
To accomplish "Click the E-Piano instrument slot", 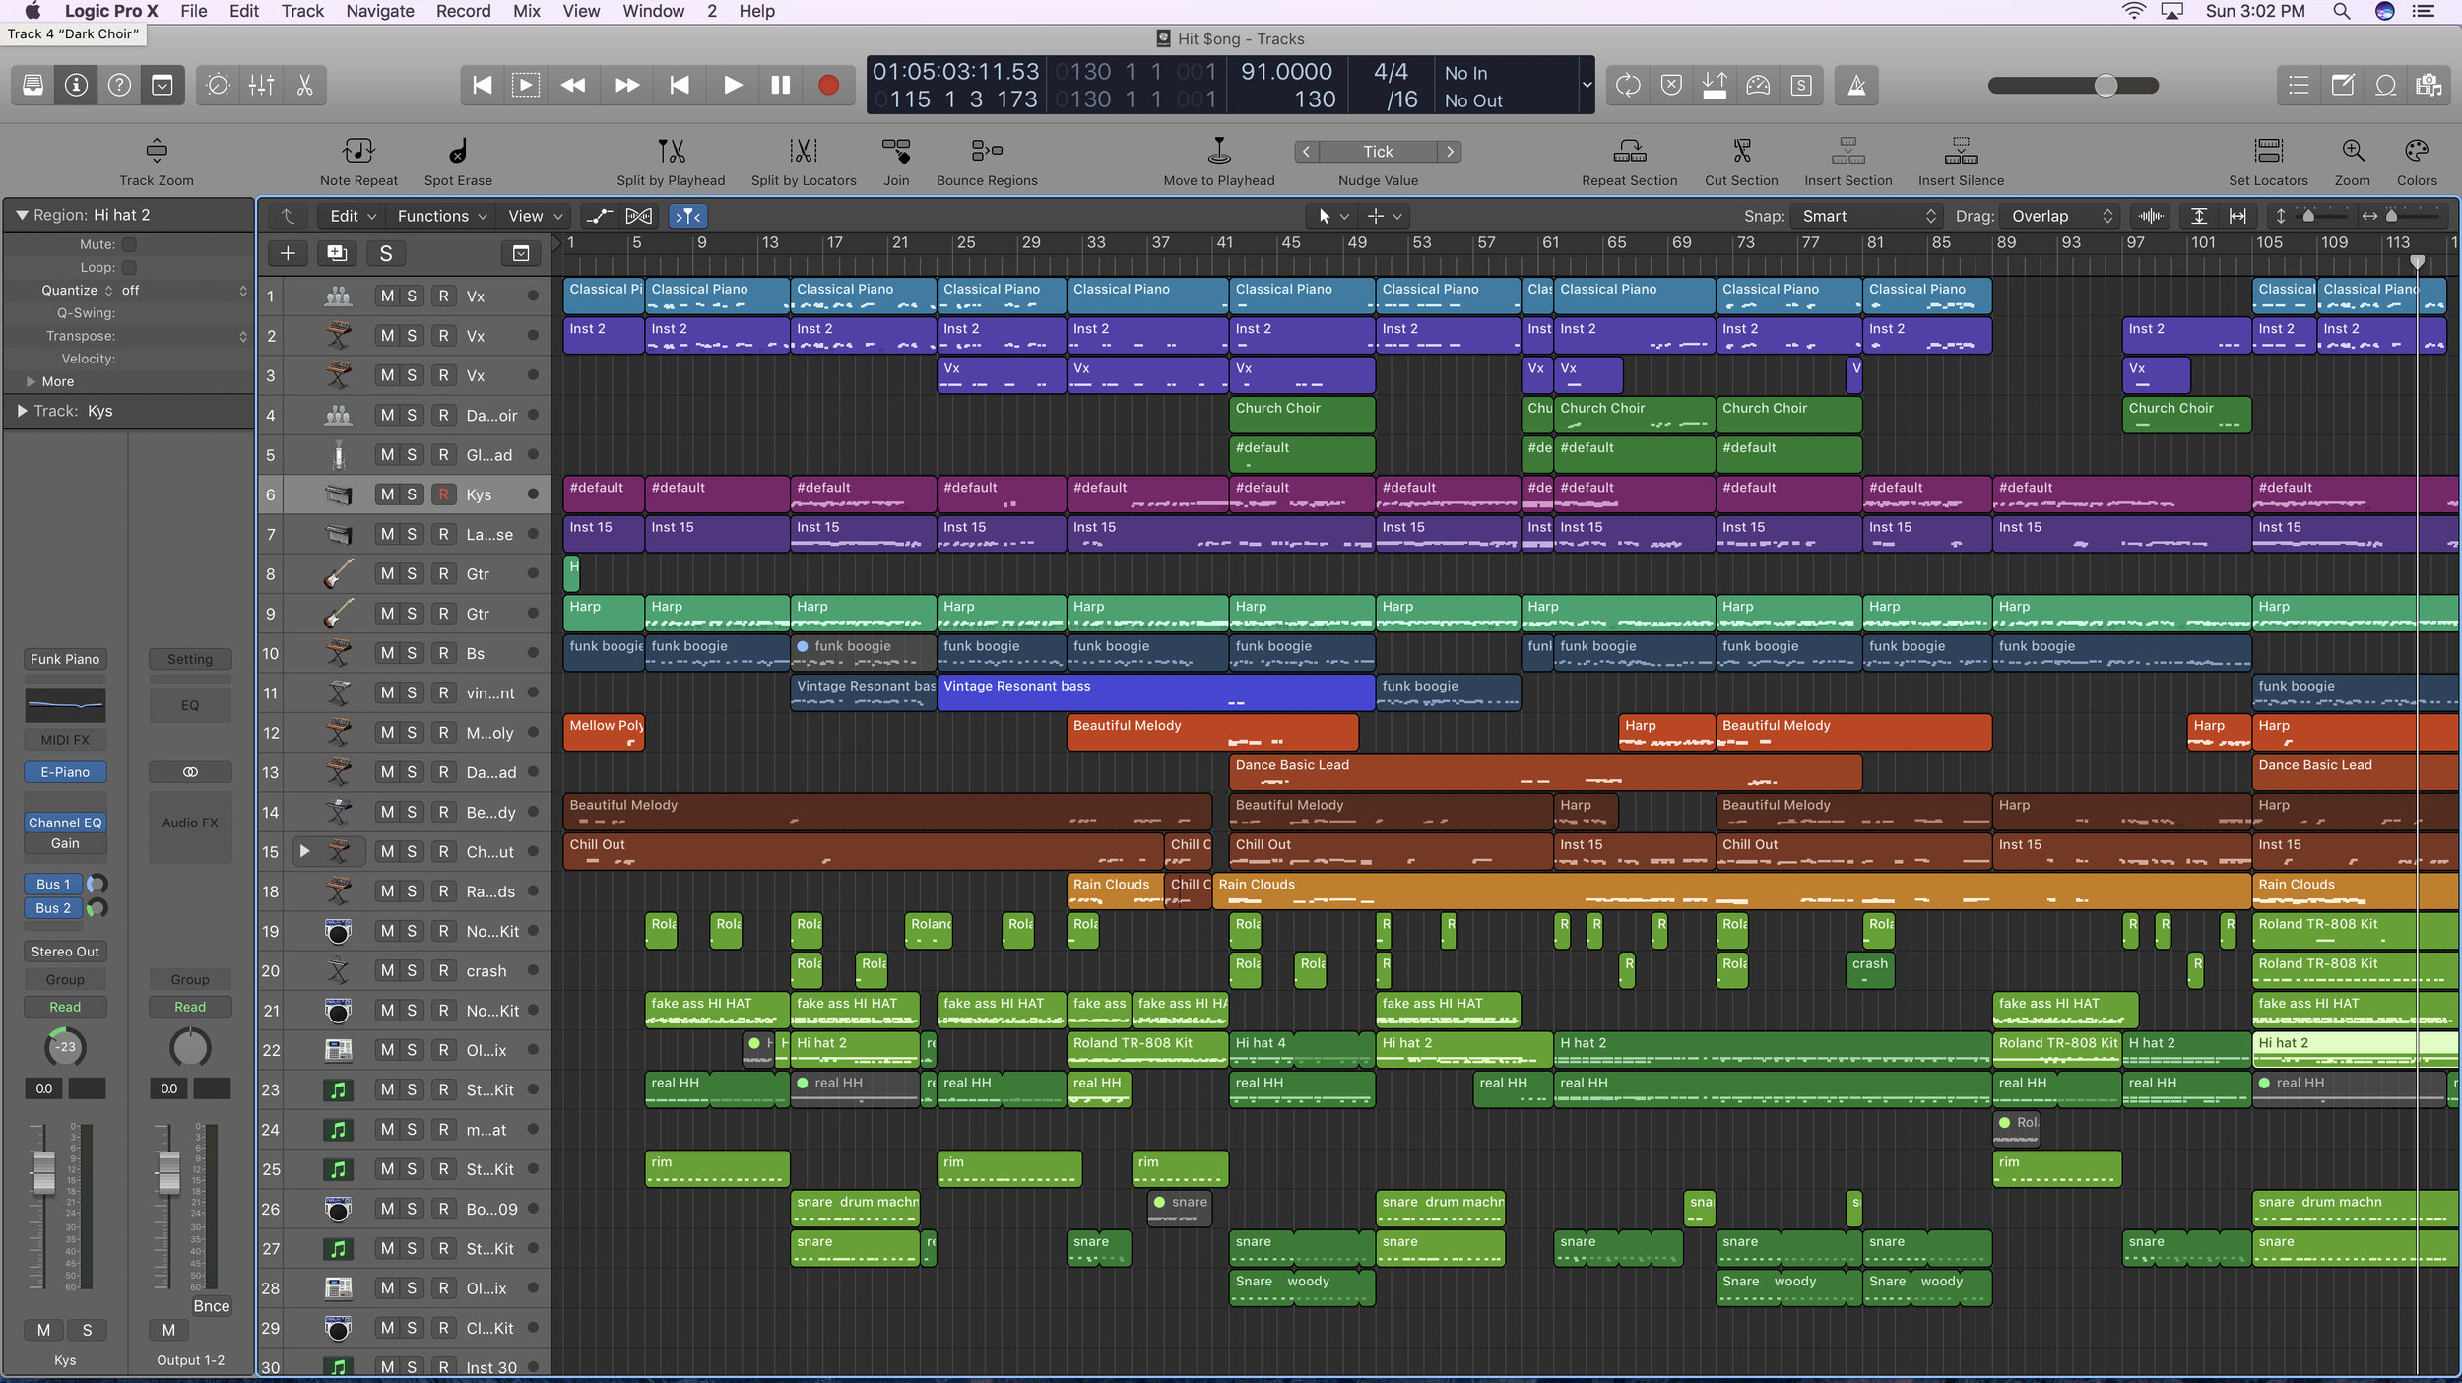I will (65, 772).
